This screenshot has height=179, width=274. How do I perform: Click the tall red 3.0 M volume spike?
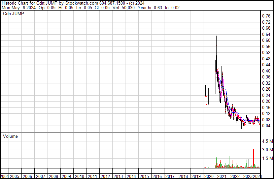(254, 159)
